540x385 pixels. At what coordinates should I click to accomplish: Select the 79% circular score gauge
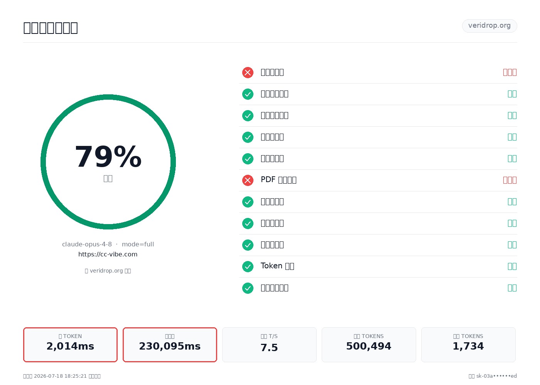click(108, 162)
